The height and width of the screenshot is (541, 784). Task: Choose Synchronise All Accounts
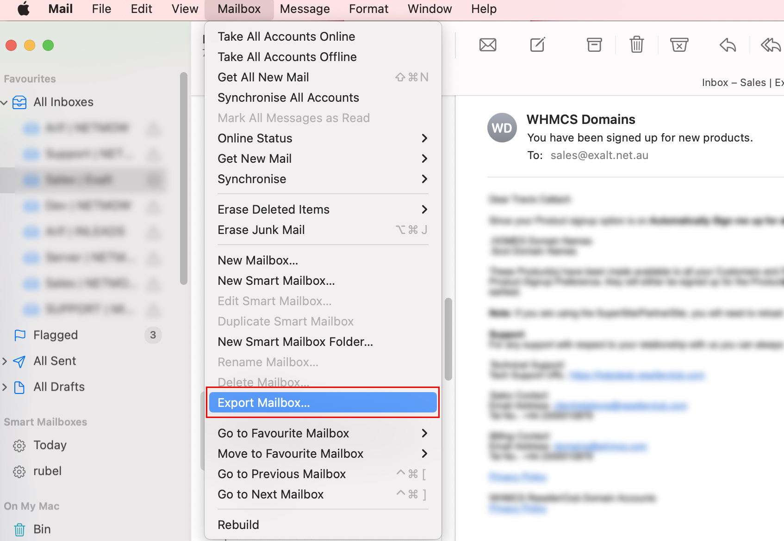tap(323, 98)
